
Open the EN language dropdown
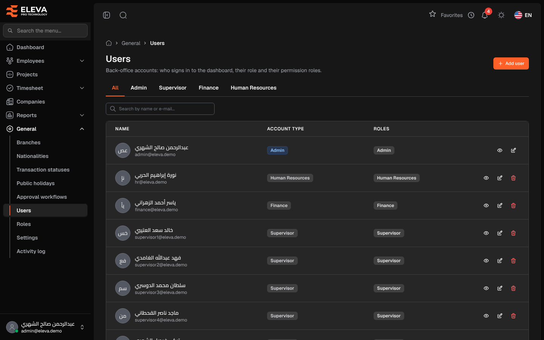pos(523,15)
